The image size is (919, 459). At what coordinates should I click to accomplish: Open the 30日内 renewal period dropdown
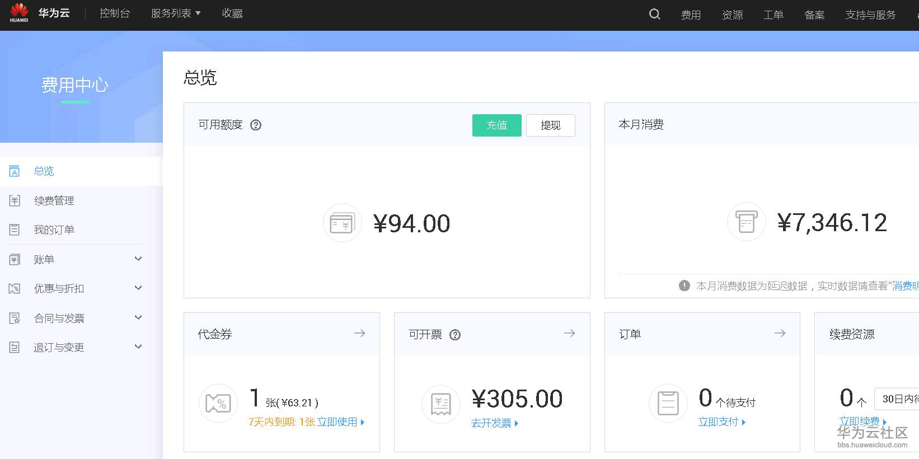click(x=897, y=399)
